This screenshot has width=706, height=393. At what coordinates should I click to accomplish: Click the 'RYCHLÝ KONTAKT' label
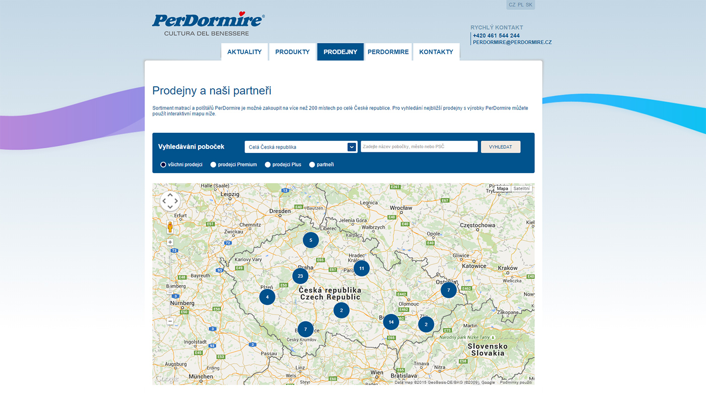pyautogui.click(x=497, y=28)
